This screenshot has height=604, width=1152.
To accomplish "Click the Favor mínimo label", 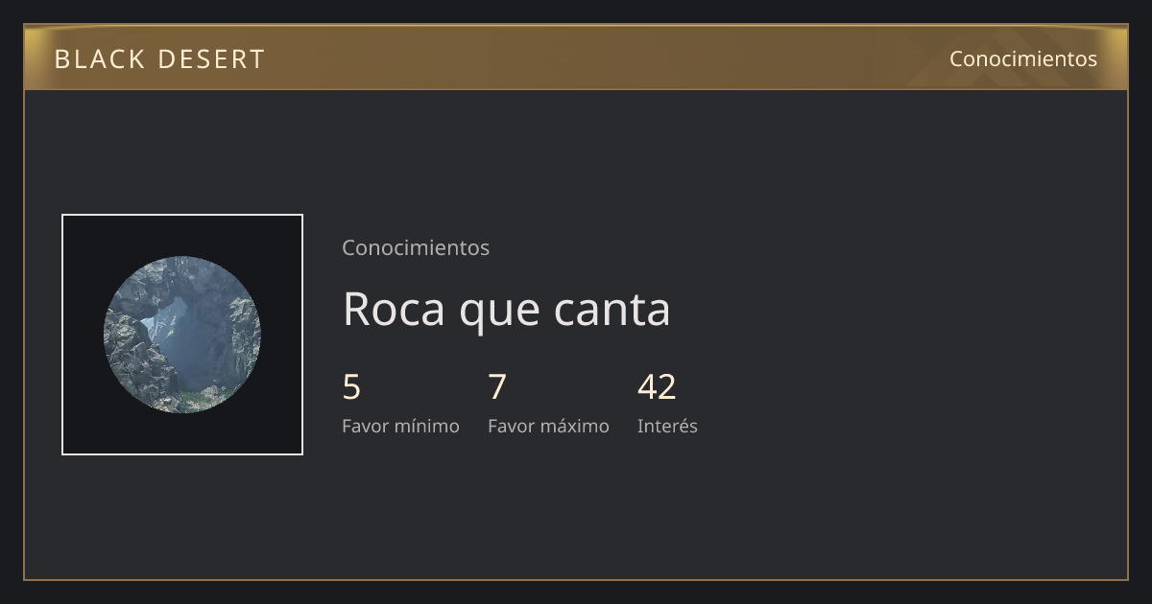I will coord(400,426).
